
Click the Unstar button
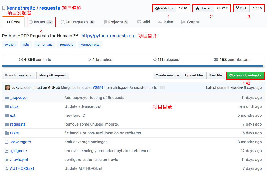203,8
